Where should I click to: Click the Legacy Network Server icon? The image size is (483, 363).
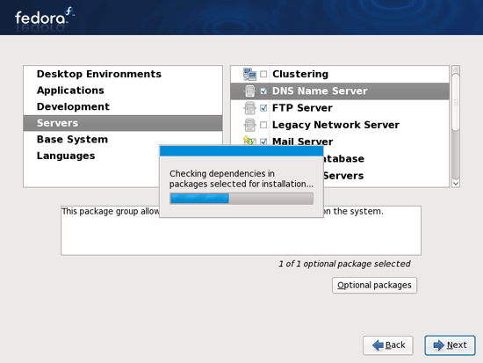tap(249, 125)
